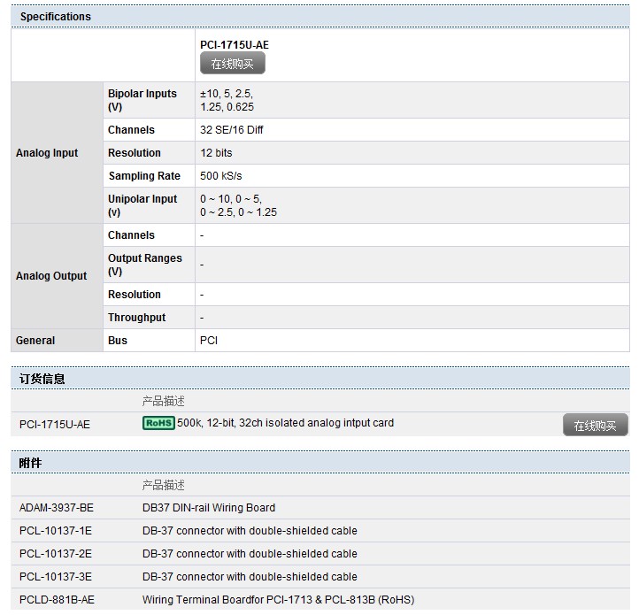
Task: Click the Sampling Rate label
Action: [144, 176]
